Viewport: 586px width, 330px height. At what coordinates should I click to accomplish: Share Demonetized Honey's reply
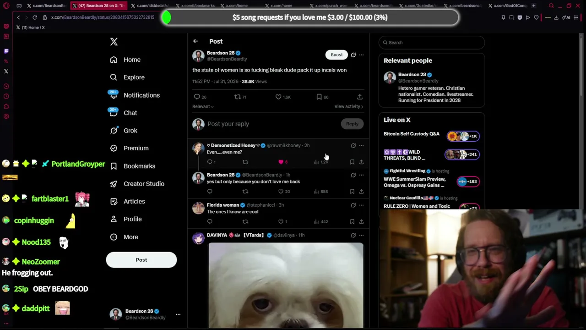point(361,162)
